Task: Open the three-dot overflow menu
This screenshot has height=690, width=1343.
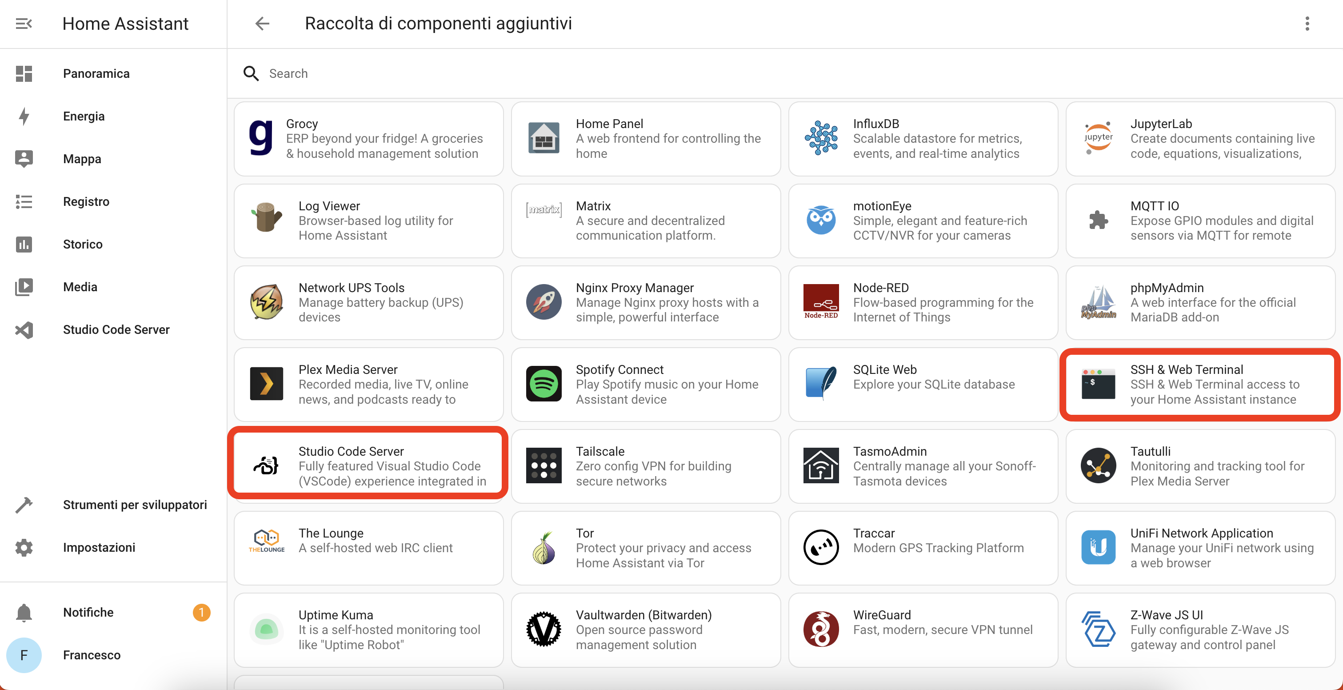Action: point(1307,24)
